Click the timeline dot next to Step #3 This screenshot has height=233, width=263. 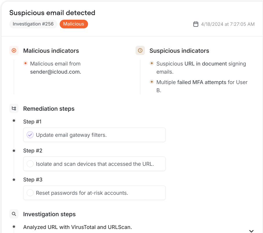(14, 180)
